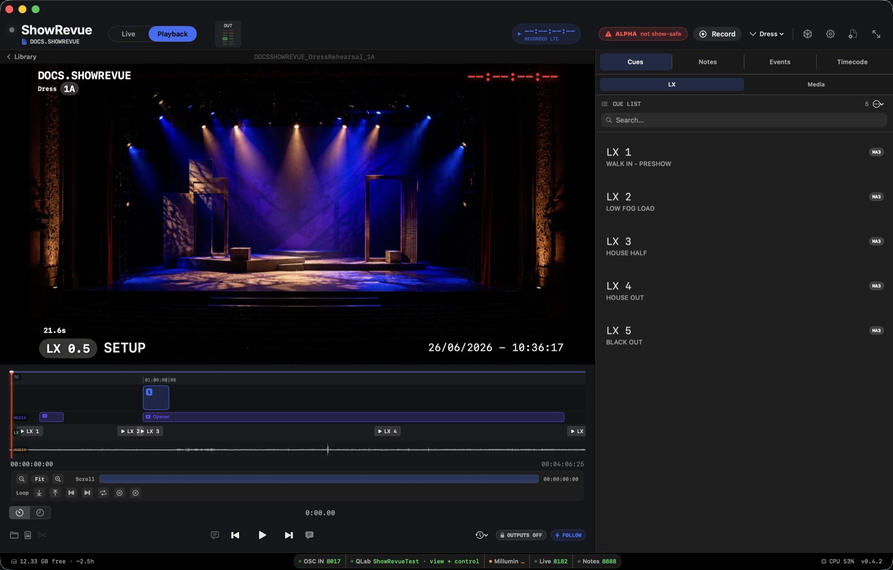893x570 pixels.
Task: Open the document settings icon in the toolbar
Action: pyautogui.click(x=853, y=34)
